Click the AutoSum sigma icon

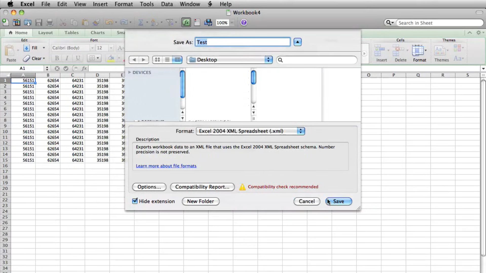click(x=141, y=23)
